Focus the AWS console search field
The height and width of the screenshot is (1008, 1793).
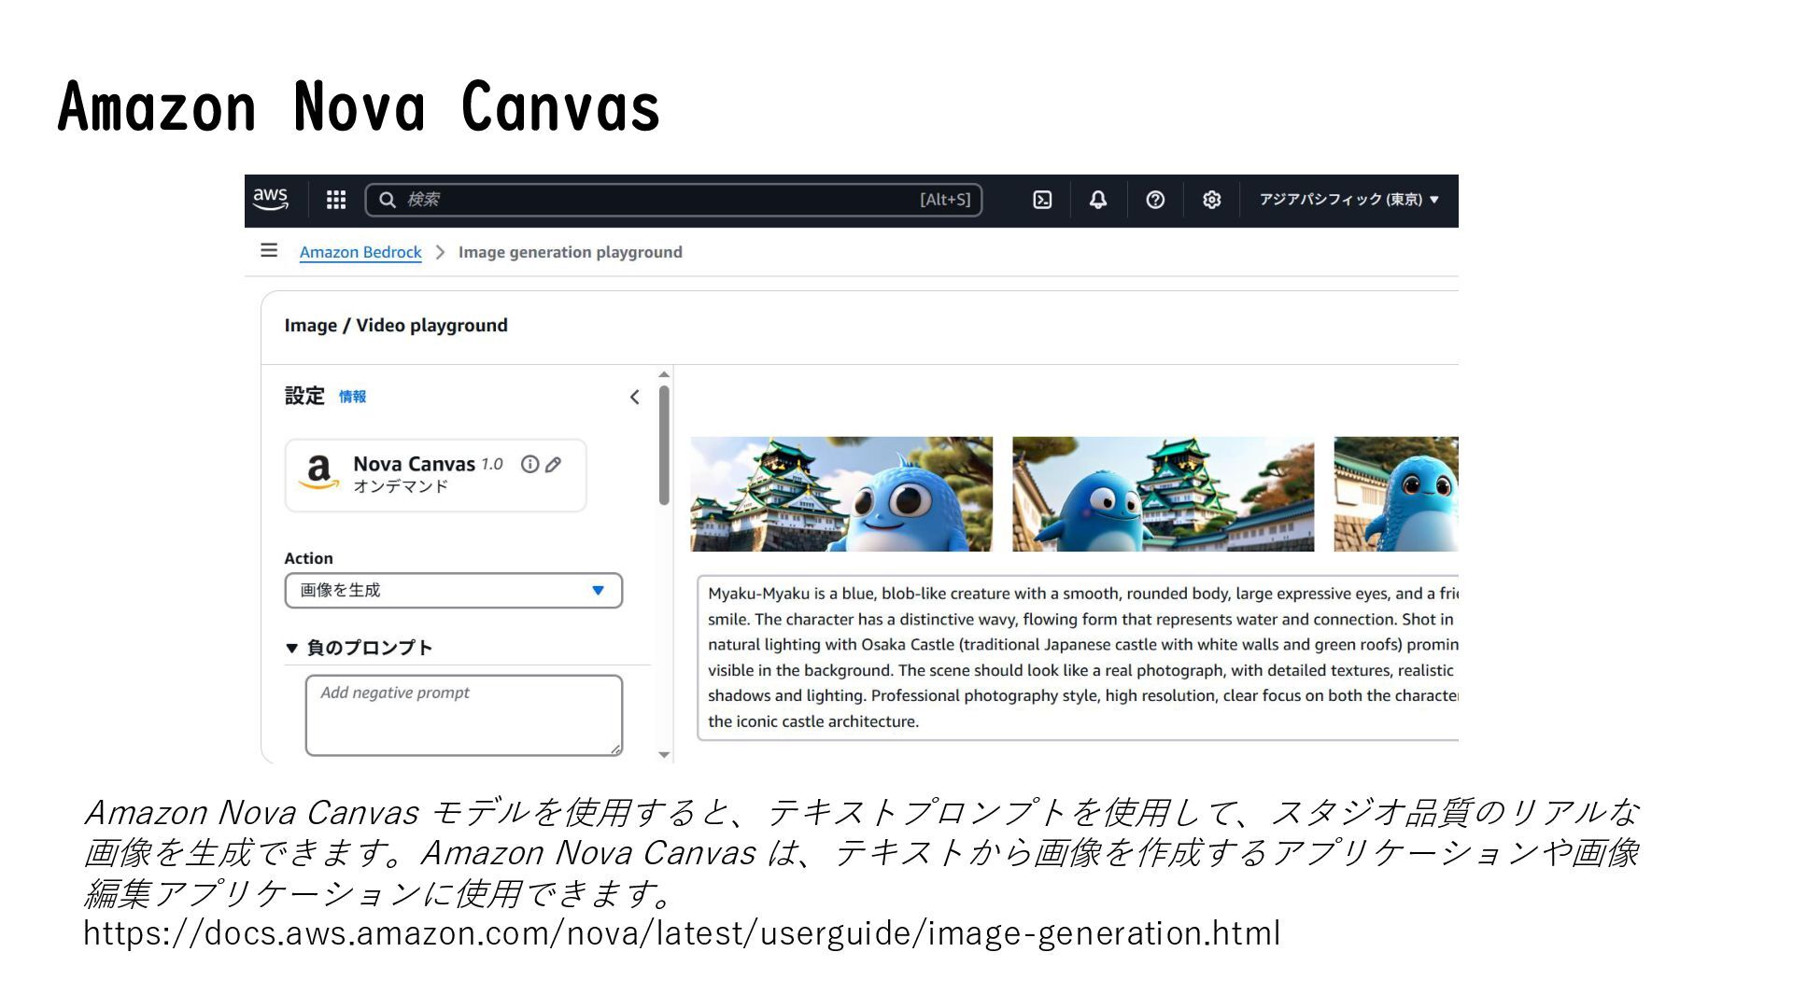tap(673, 200)
